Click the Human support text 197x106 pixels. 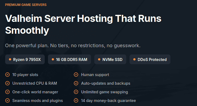[x=95, y=75]
